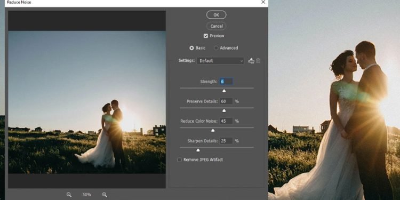The image size is (400, 200).
Task: Zoom in the preview with plus magnifier
Action: [x=105, y=195]
